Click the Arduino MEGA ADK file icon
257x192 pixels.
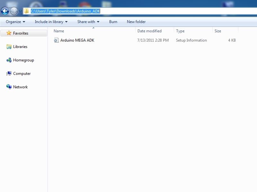56,40
